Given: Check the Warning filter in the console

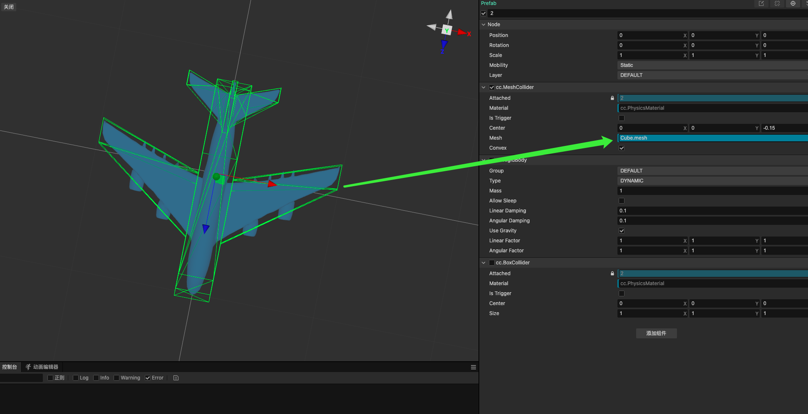Looking at the screenshot, I should [116, 378].
